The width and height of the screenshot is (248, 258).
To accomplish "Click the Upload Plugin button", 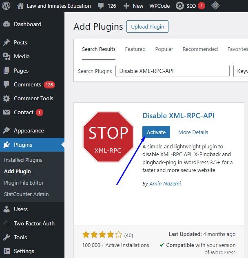I will click(x=147, y=26).
